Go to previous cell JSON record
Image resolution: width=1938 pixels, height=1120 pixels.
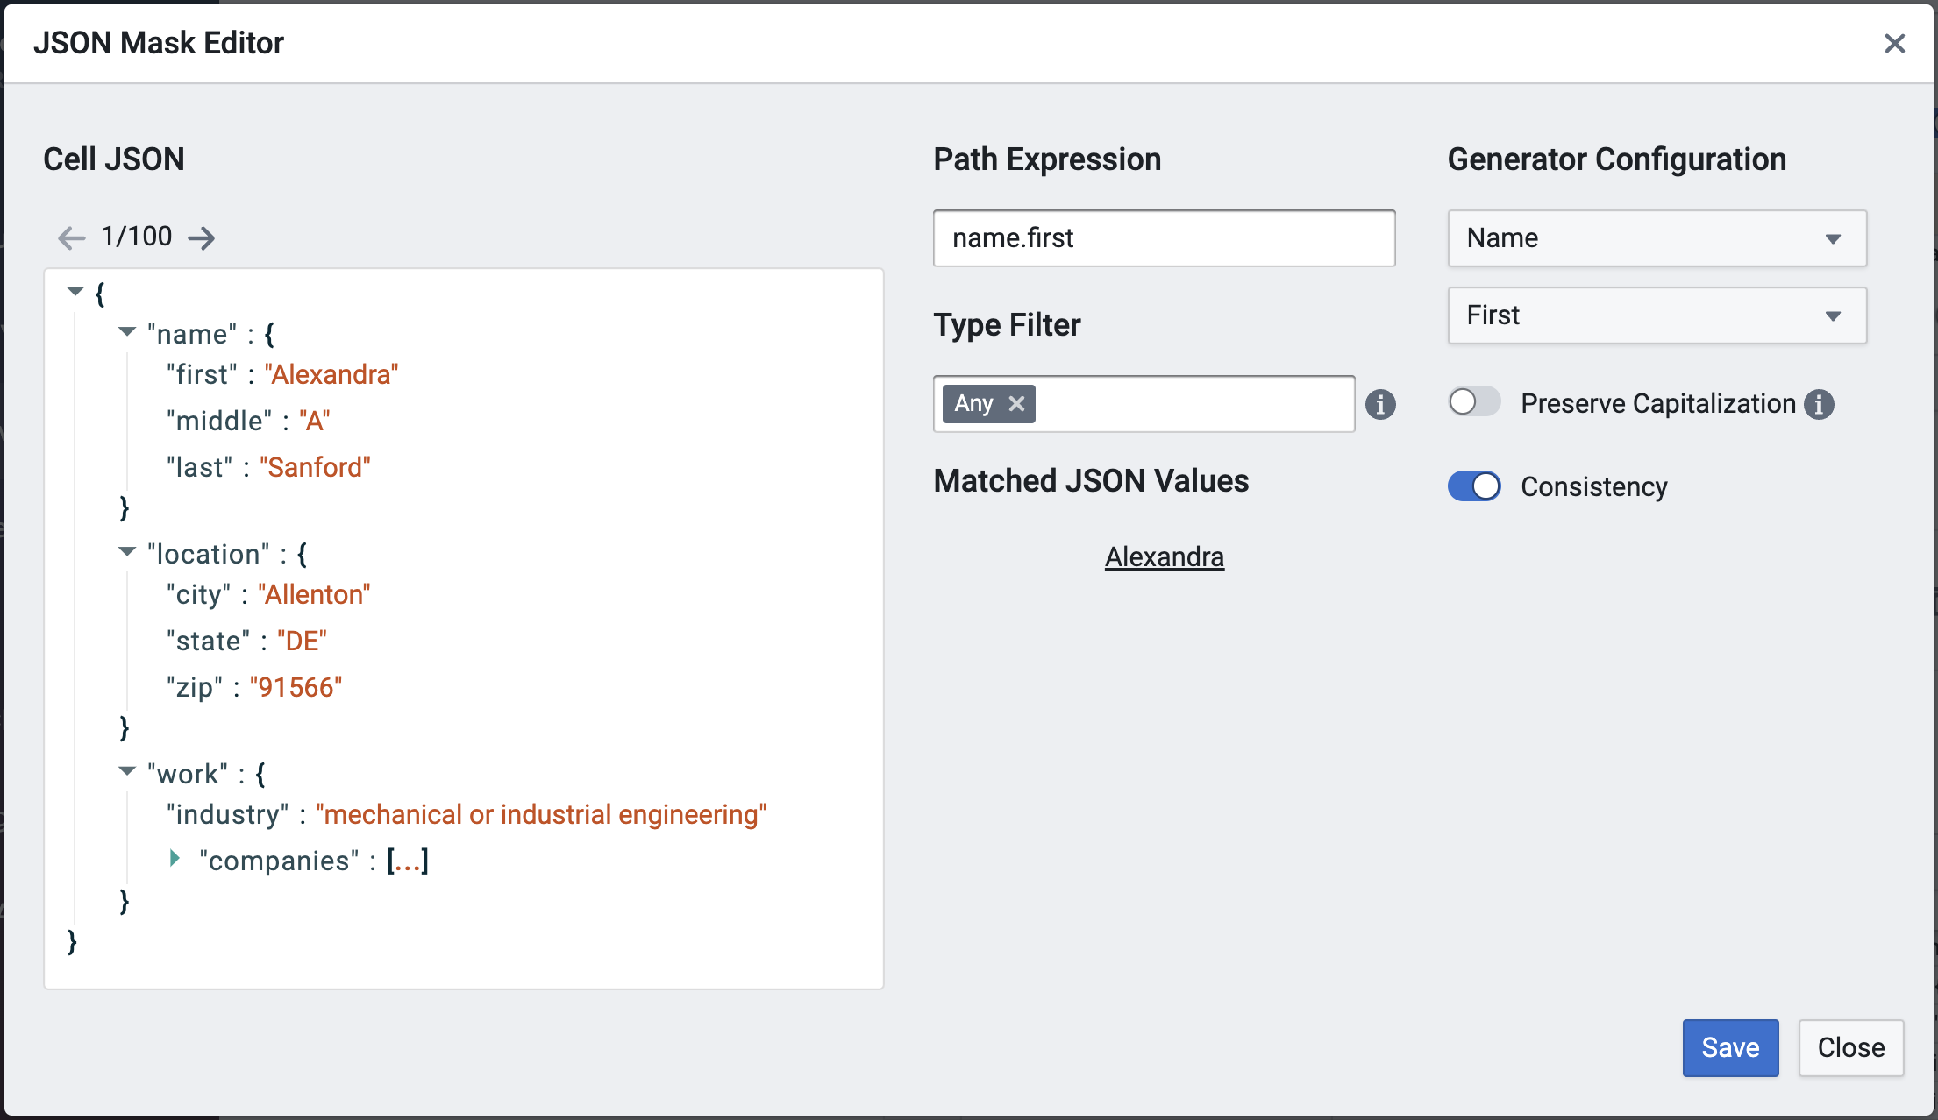(71, 237)
